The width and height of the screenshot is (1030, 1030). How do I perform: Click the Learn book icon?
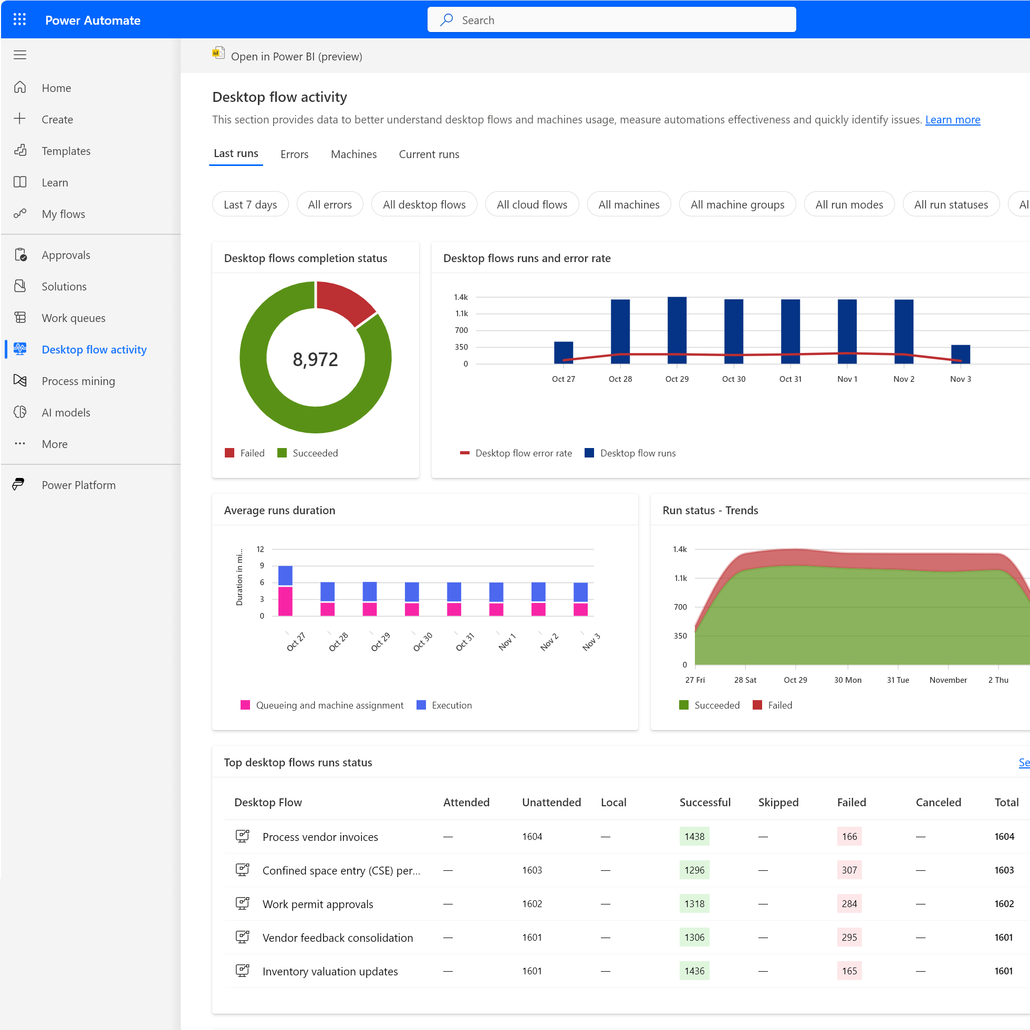coord(20,182)
